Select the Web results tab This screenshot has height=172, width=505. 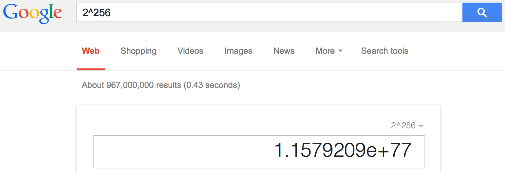[91, 51]
